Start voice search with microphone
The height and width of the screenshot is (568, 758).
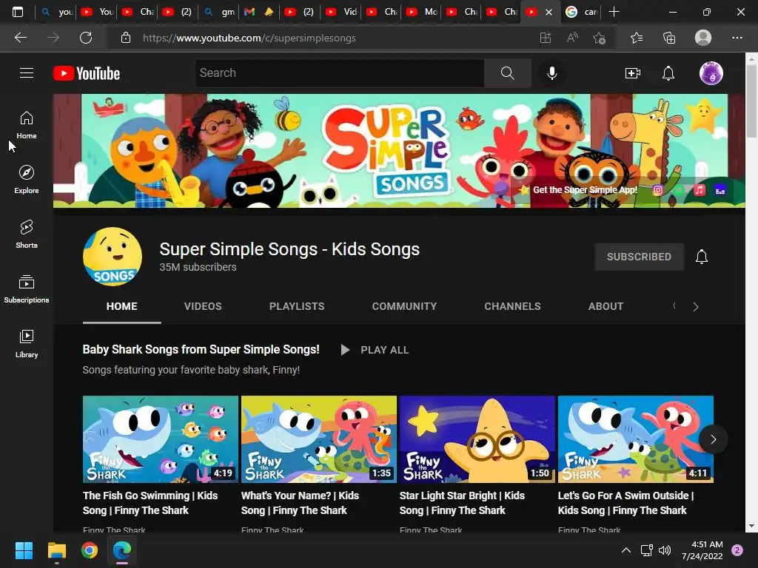click(x=551, y=73)
